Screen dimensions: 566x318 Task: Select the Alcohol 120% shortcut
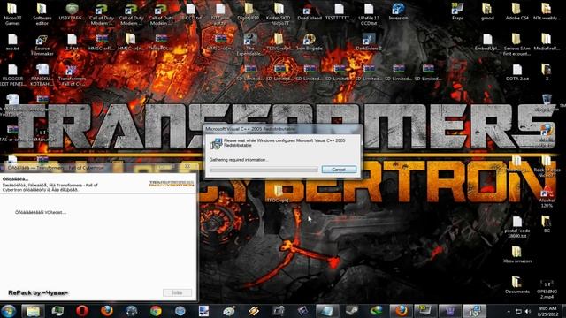tap(547, 197)
